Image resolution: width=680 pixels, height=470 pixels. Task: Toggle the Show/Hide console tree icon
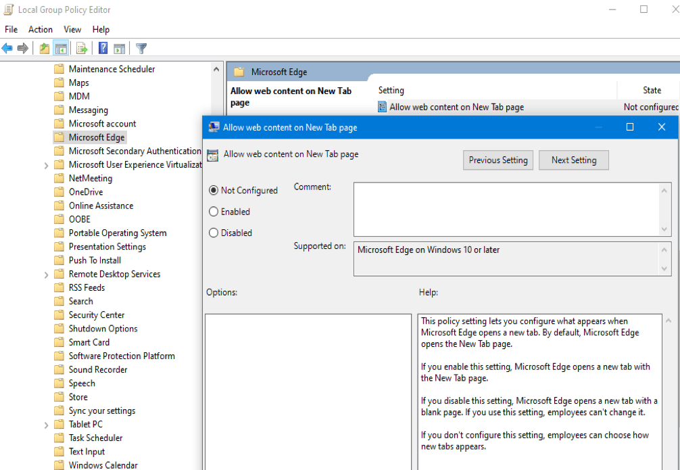[x=61, y=48]
